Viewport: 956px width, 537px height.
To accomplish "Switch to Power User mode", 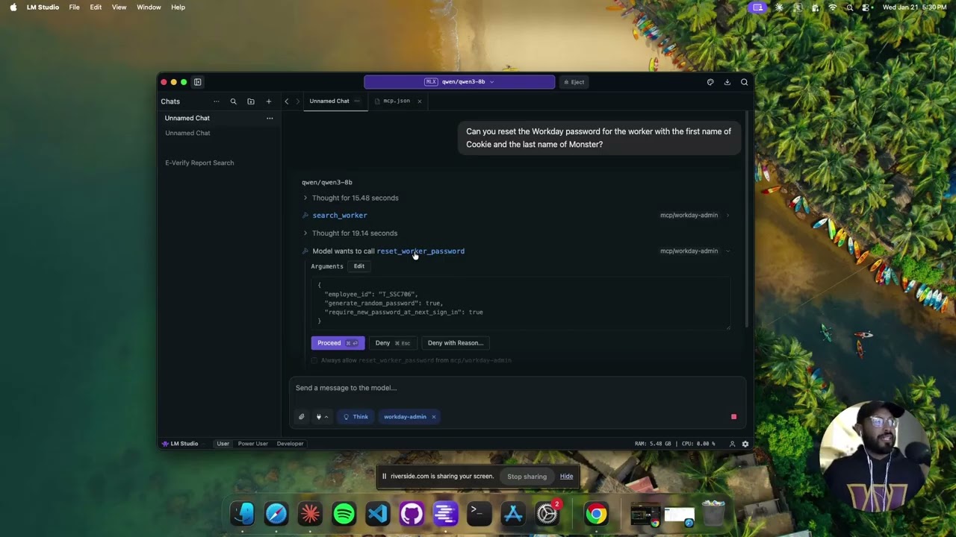I will click(253, 444).
